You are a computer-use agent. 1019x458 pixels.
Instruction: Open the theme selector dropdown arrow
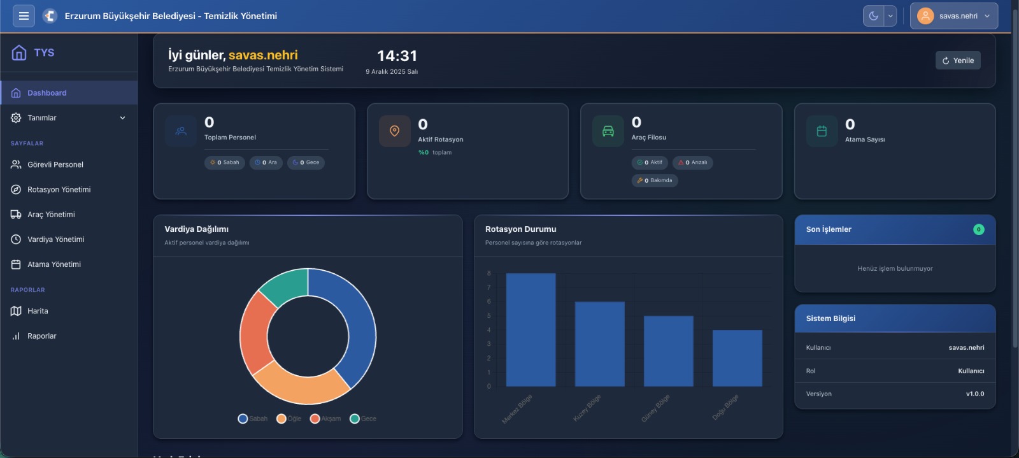[x=890, y=16]
